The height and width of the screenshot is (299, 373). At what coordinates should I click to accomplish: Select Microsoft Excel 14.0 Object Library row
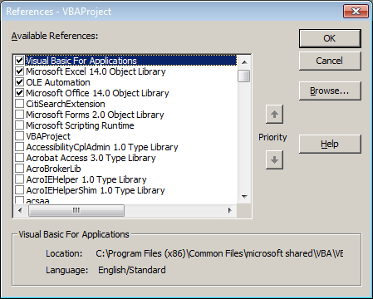[x=96, y=71]
